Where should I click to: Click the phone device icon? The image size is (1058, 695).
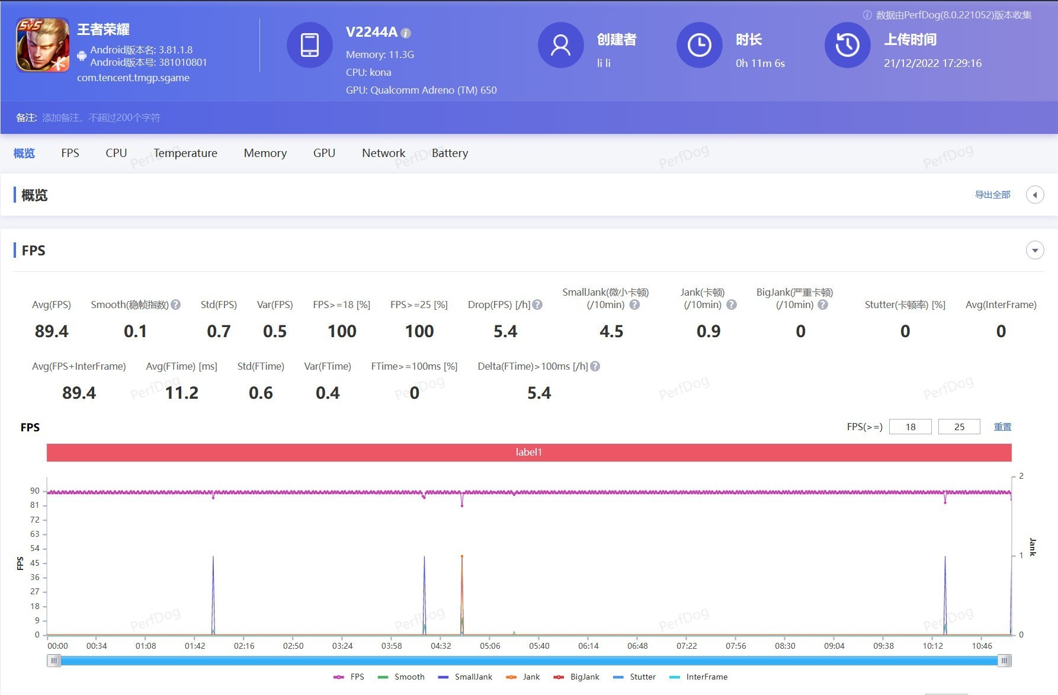pos(309,45)
